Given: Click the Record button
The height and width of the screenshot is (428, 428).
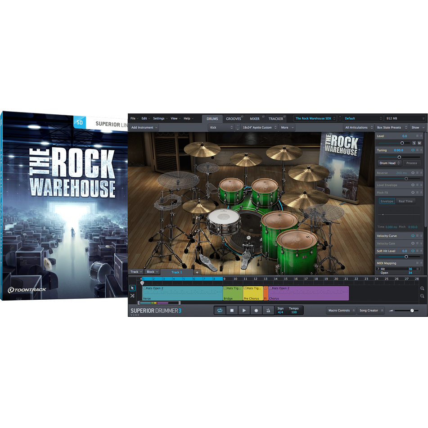Looking at the screenshot, I should pos(256,311).
